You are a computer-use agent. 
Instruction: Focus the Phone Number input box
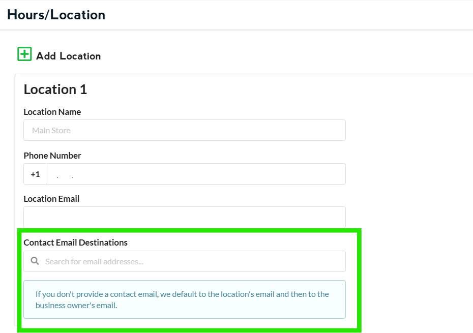[x=196, y=174]
